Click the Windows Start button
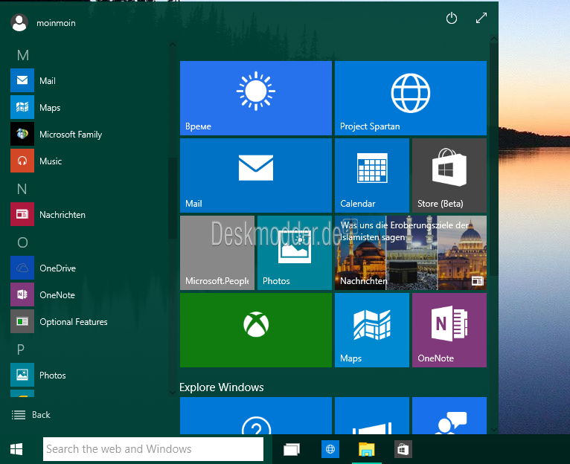Viewport: 570px width, 464px height. (x=16, y=449)
